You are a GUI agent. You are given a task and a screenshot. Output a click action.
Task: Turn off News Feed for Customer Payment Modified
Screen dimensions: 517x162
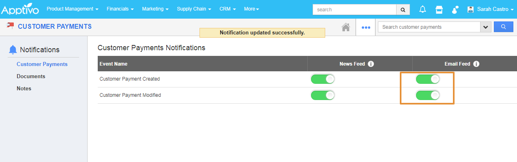coord(323,95)
